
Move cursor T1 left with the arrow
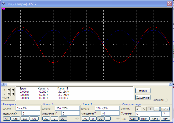click(9, 90)
